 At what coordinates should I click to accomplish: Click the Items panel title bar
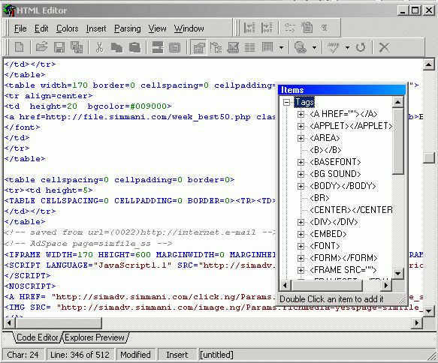pos(342,90)
